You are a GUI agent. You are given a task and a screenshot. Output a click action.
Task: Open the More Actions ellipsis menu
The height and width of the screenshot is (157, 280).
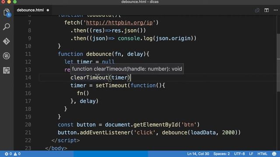(276, 10)
